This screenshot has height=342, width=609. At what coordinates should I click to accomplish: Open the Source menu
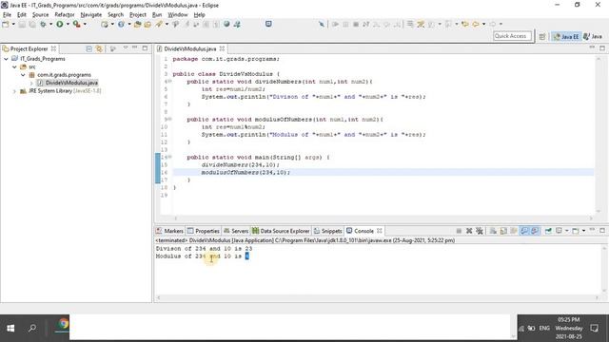(x=40, y=15)
